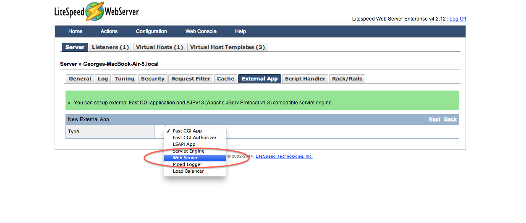Open the Security tab
This screenshot has height=223, width=526.
(152, 79)
